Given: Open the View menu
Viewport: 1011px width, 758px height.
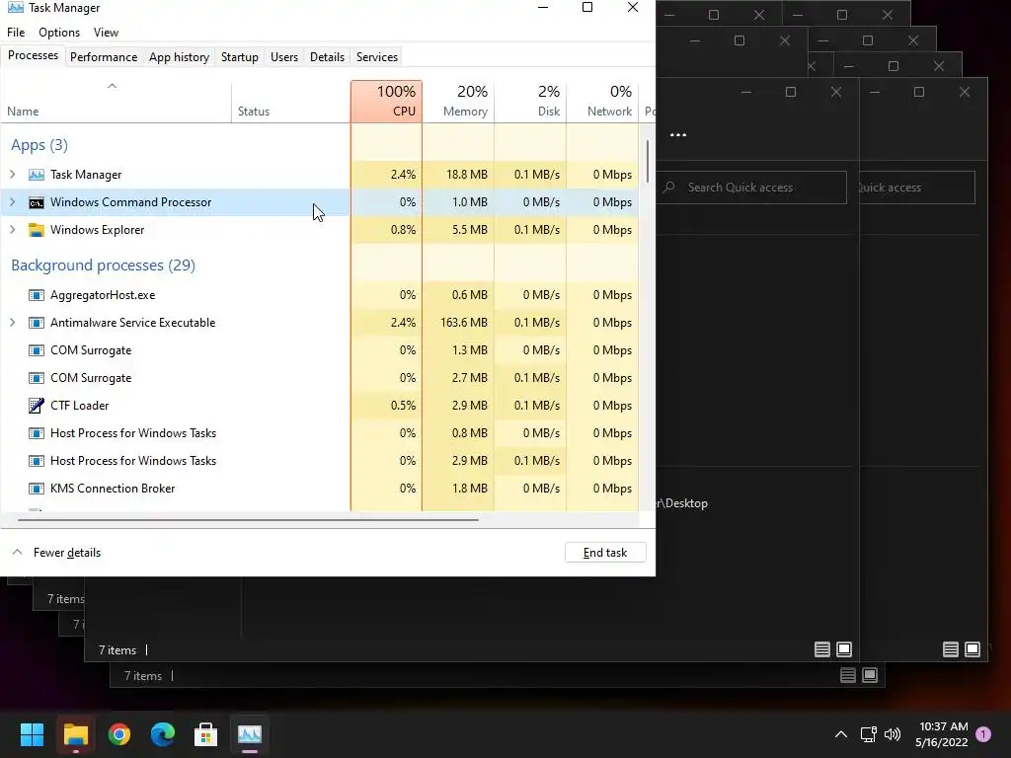Looking at the screenshot, I should [106, 33].
